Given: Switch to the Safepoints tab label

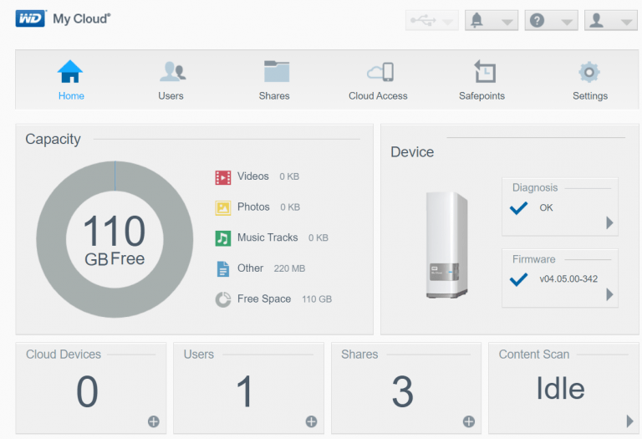Looking at the screenshot, I should click(x=481, y=96).
